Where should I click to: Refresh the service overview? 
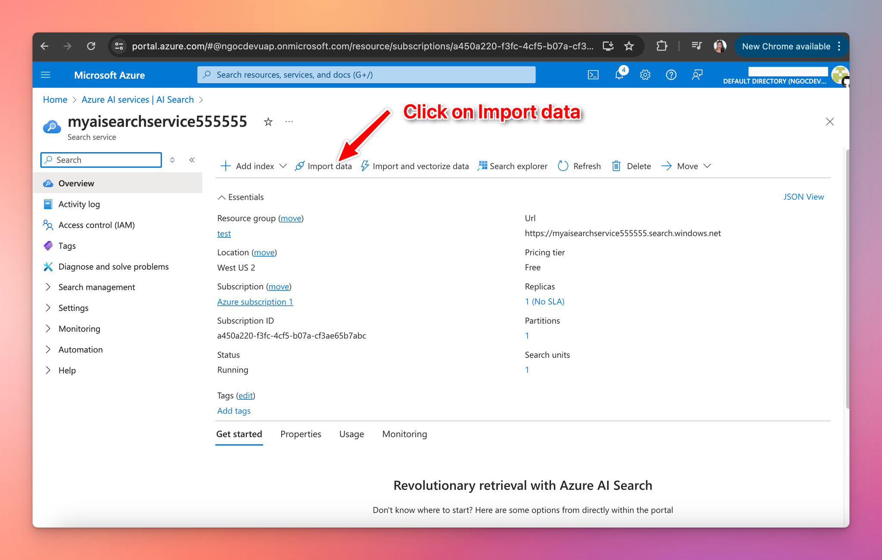pyautogui.click(x=579, y=166)
